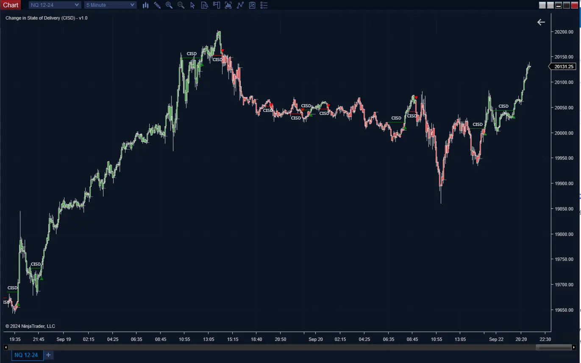Open the Indicators icon in toolbar
Viewport: 581px width, 363px height.
tap(228, 5)
